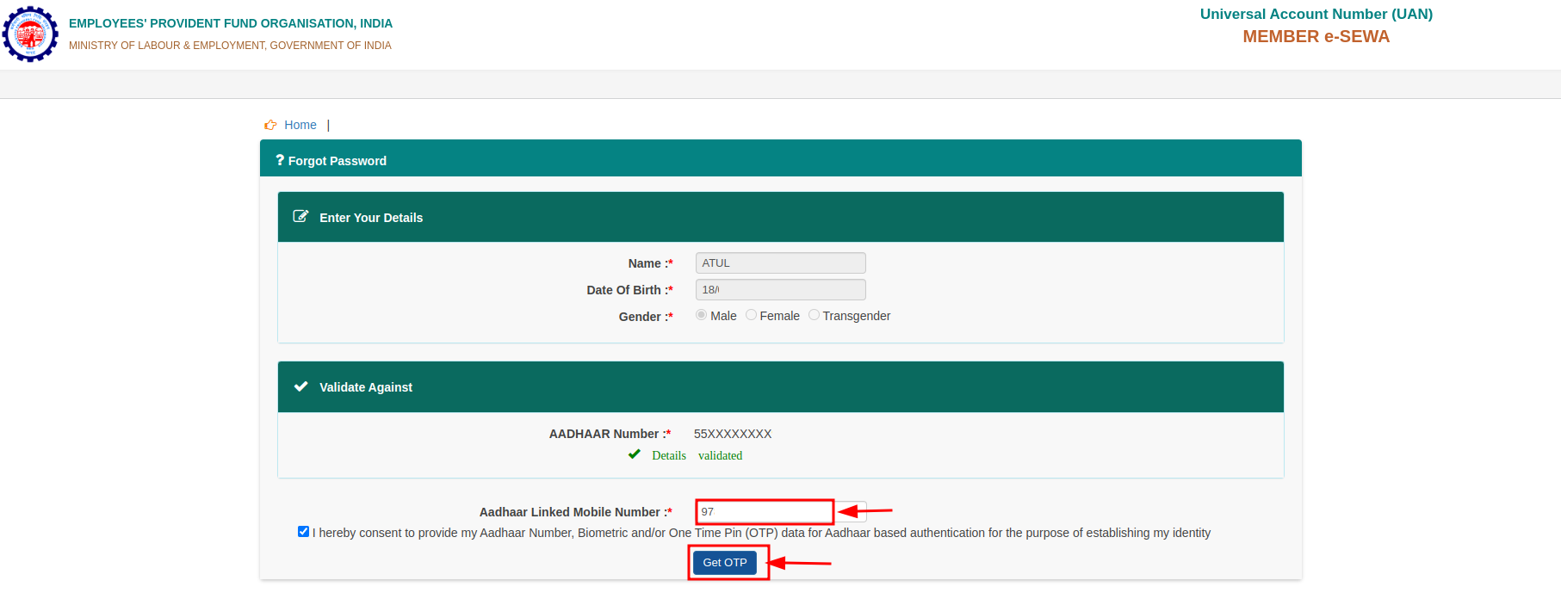Click the Get OTP button
This screenshot has width=1561, height=599.
click(x=725, y=563)
